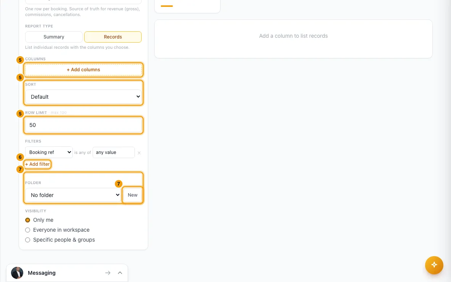The width and height of the screenshot is (451, 282).
Task: Remove the Booking ref filter
Action: (139, 153)
